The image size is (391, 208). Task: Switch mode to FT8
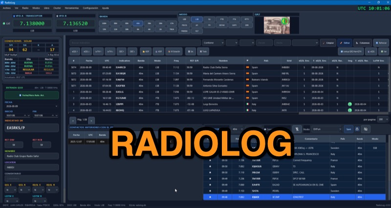[x=222, y=19]
